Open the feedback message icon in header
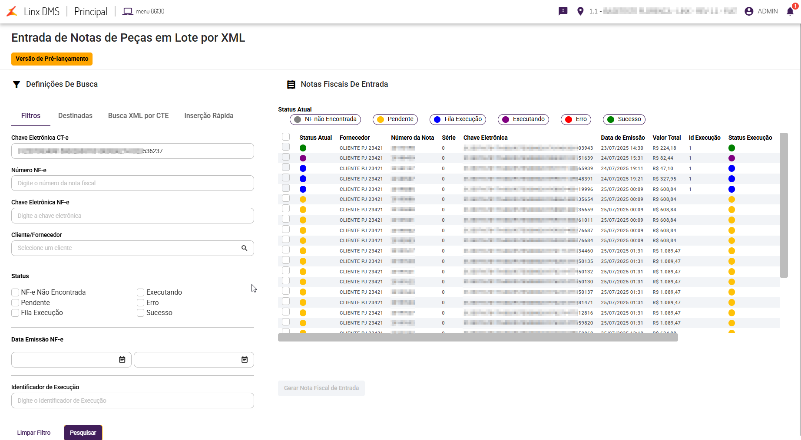 point(563,11)
